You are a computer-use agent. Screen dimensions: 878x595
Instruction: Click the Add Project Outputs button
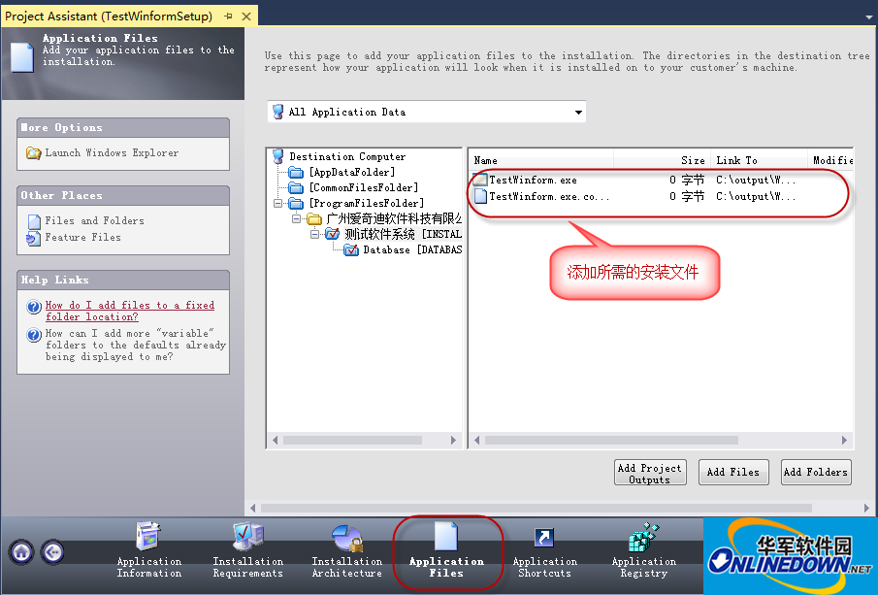point(650,473)
